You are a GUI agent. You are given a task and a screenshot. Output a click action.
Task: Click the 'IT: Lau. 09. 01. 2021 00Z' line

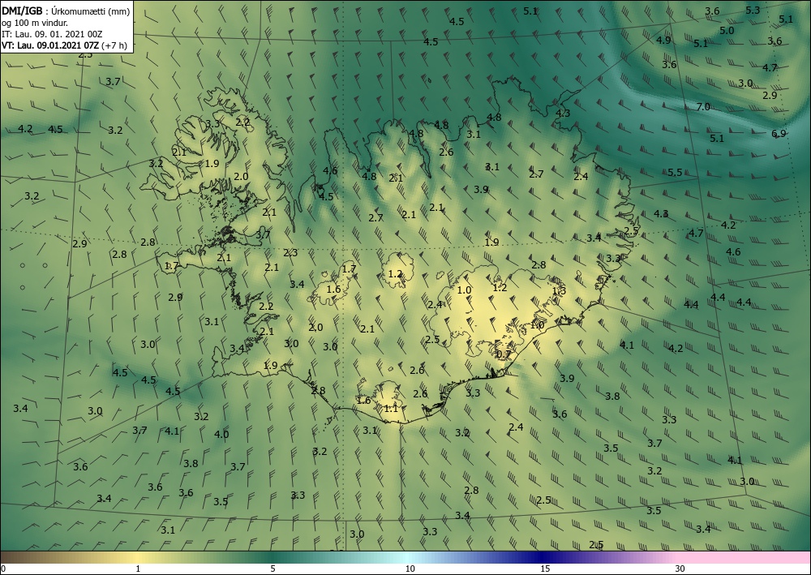tap(52, 34)
